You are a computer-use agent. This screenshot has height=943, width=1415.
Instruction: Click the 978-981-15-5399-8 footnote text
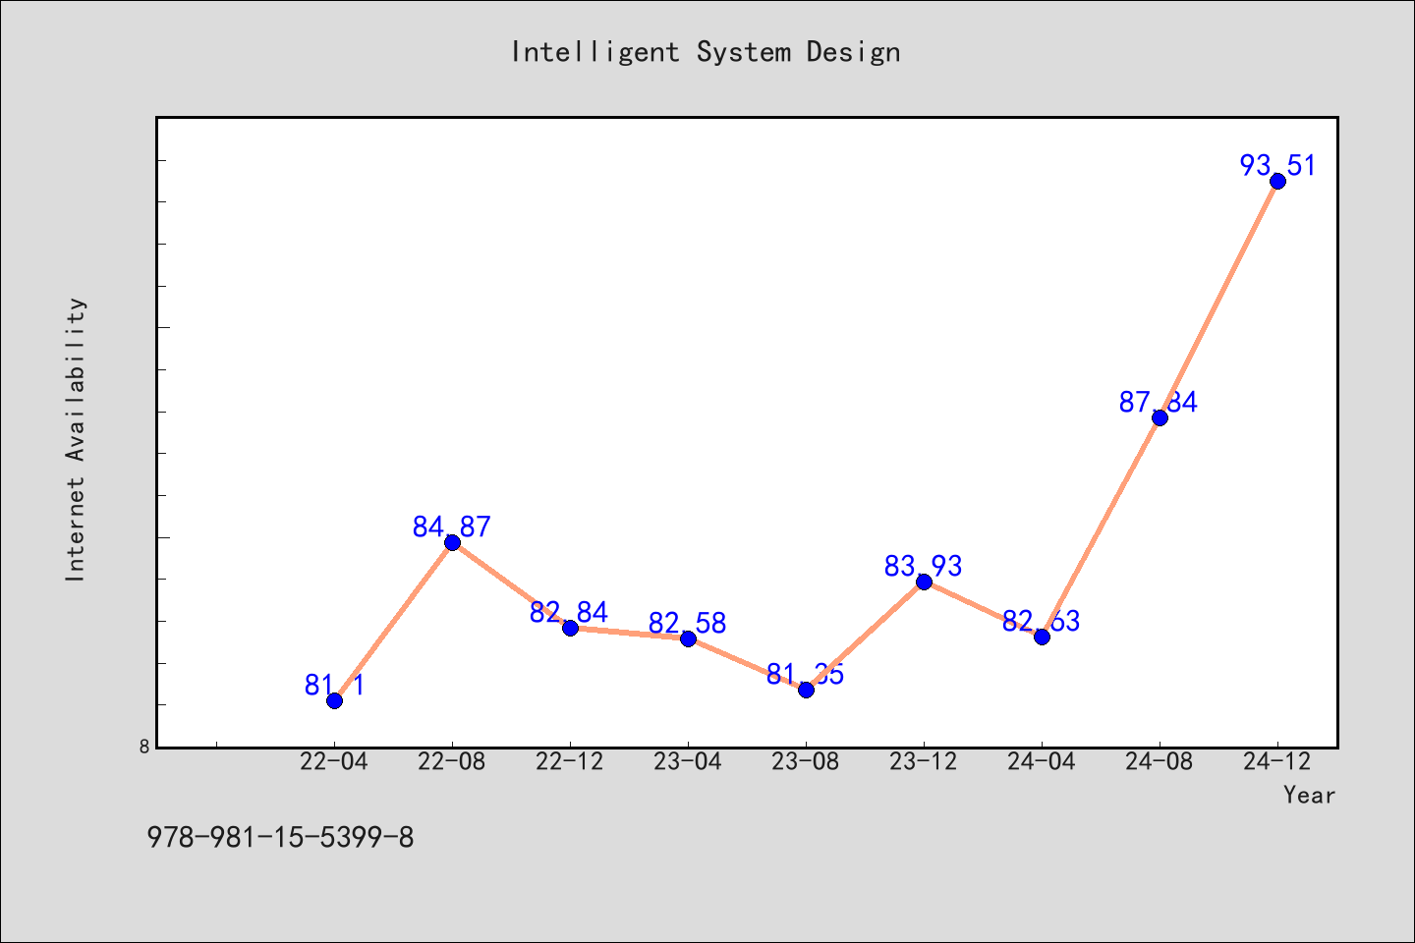pos(281,838)
